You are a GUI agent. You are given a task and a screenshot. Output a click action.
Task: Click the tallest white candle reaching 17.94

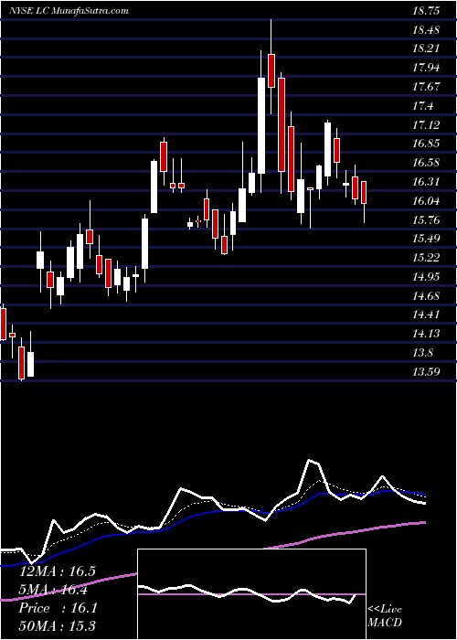(261, 125)
